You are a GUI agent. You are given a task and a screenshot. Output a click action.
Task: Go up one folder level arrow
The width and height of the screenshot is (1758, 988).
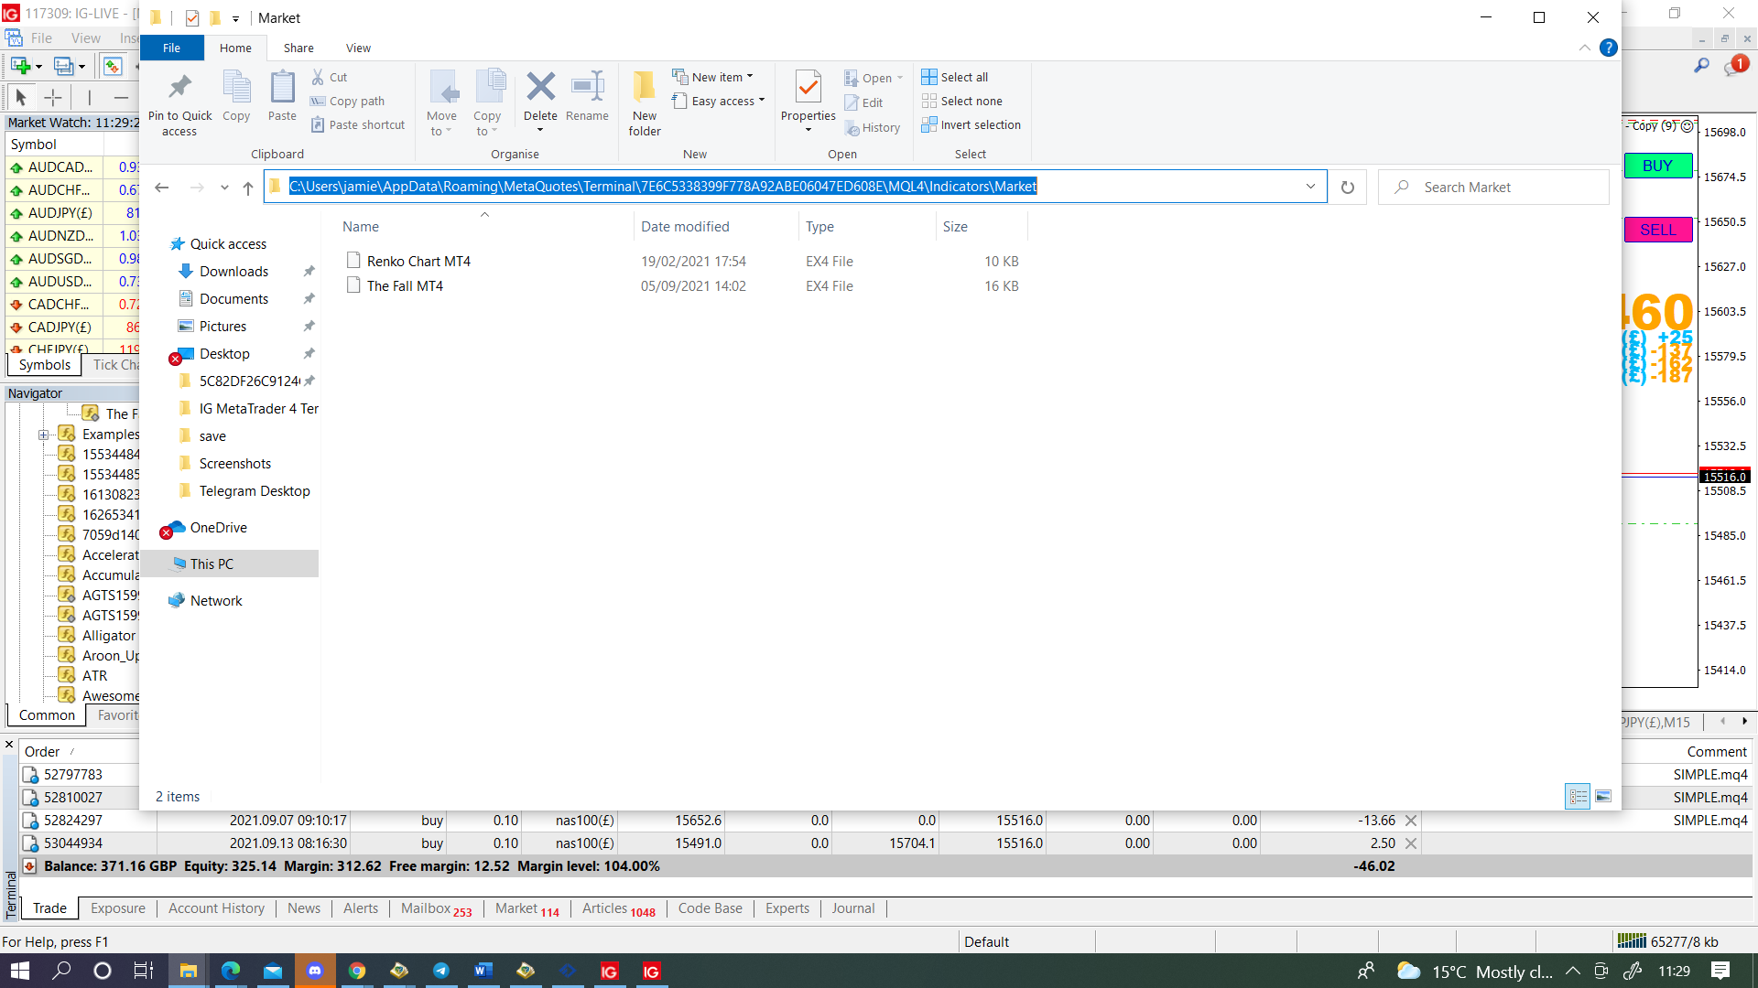247,188
